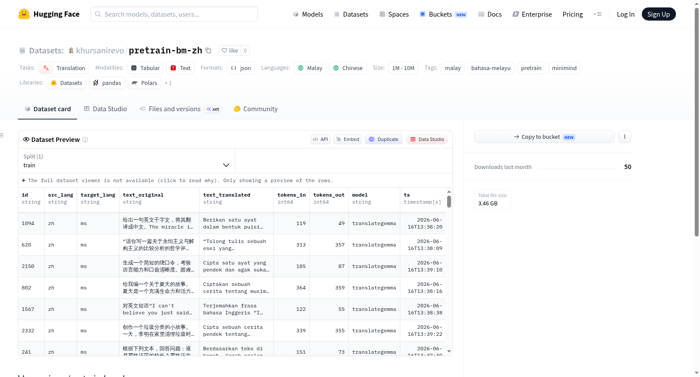700x377 pixels.
Task: Click the dataset table vertical scrollbar thumb
Action: (449, 202)
